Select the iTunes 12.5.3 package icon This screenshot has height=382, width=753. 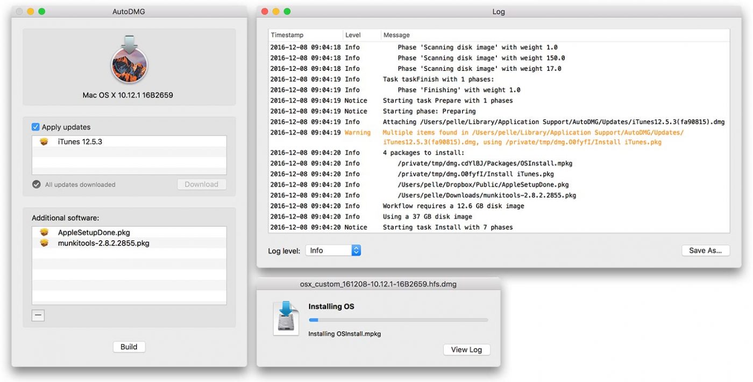click(44, 142)
